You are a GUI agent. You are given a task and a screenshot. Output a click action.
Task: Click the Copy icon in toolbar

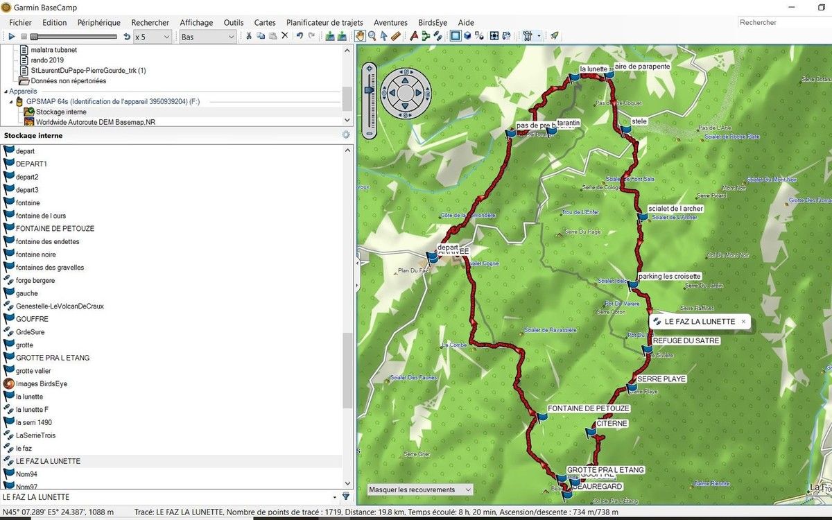261,36
